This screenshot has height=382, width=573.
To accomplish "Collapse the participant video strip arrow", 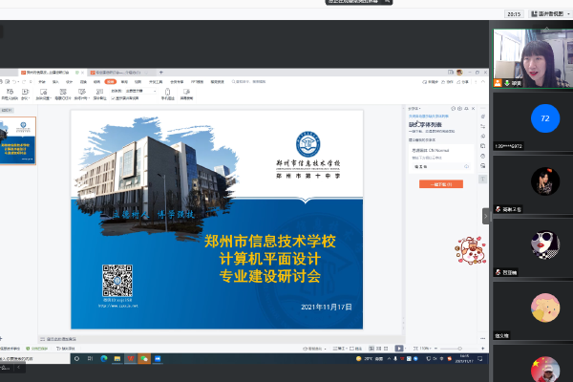I will [x=486, y=216].
